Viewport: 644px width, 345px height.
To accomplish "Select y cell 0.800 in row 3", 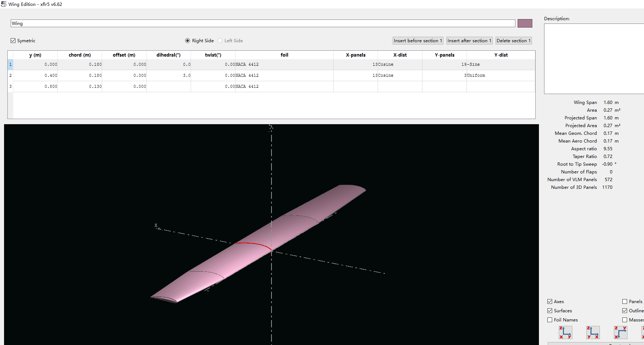I will [35, 86].
